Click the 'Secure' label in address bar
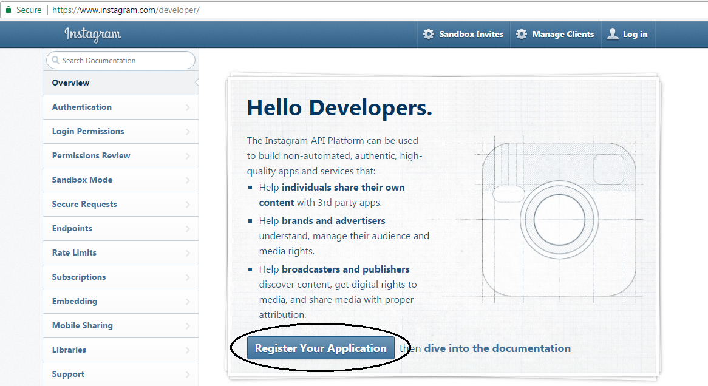 [29, 10]
